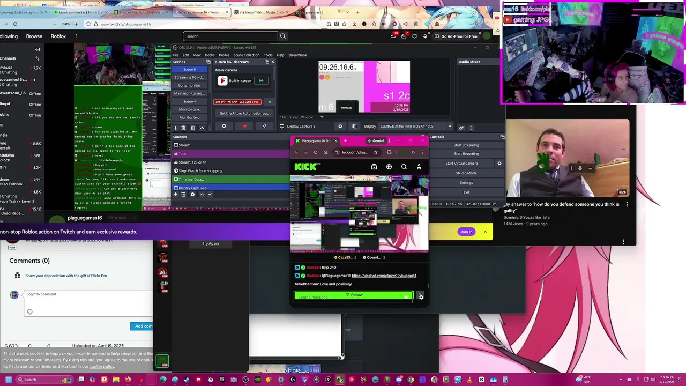This screenshot has width=686, height=386.
Task: Click the red heart icon in Aitum panel
Action: [x=244, y=127]
